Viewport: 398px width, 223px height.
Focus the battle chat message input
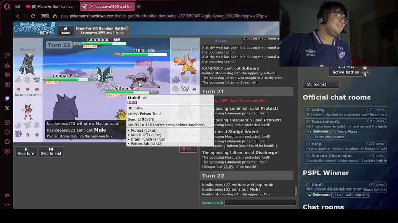click(x=260, y=203)
